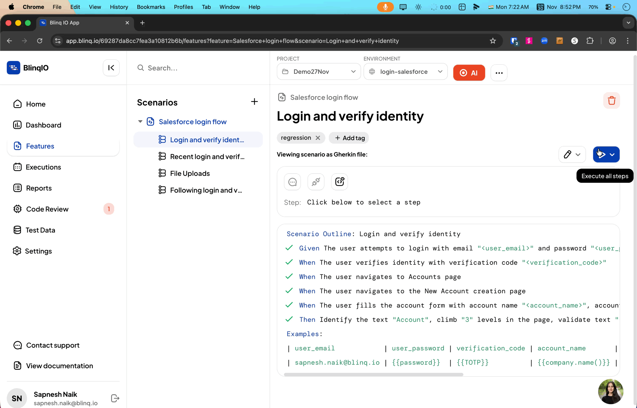Screen dimensions: 637x408
Task: Collapse the sidebar with the arrow icon
Action: [x=111, y=68]
